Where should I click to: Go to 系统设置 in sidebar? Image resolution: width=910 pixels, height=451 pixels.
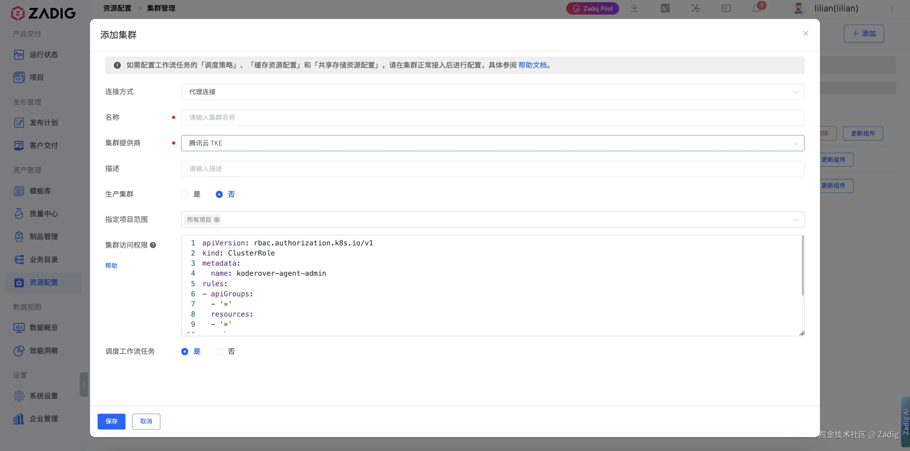pyautogui.click(x=43, y=396)
